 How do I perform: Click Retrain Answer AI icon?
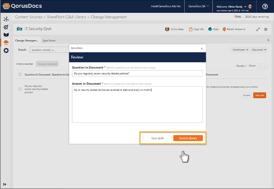[224, 29]
